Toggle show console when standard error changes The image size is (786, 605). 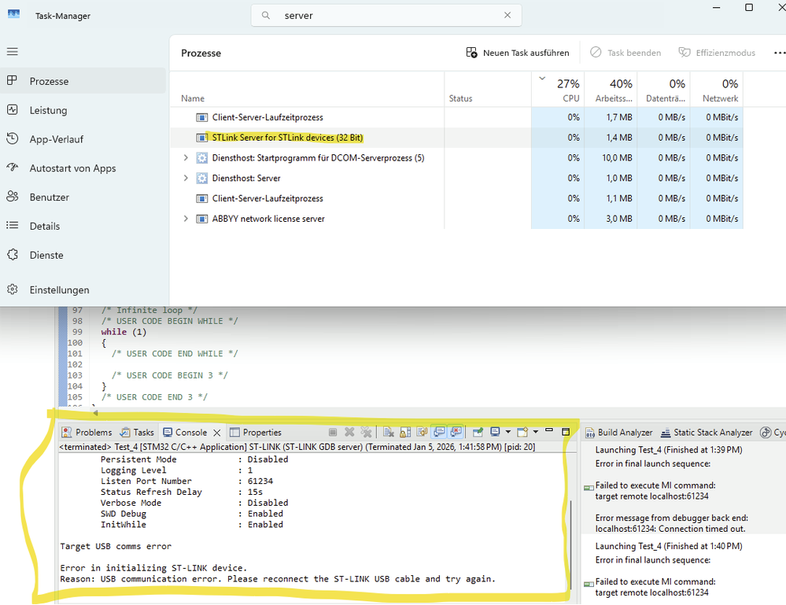pos(456,432)
